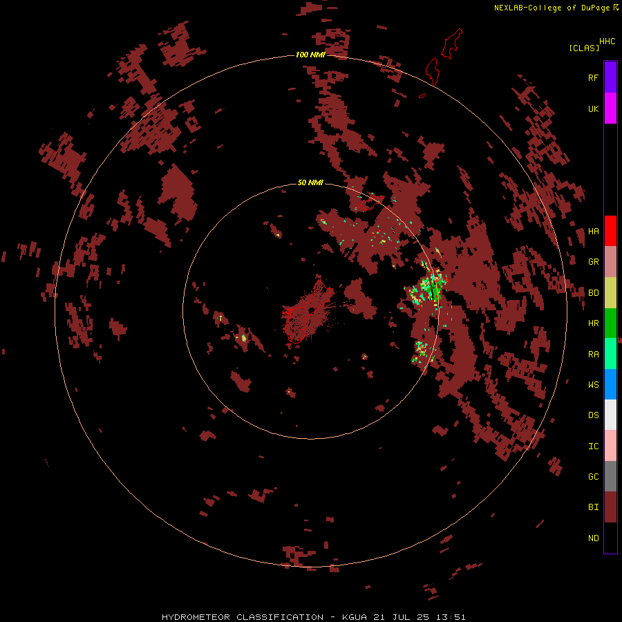Click the 50 NMI range ring label
Viewport: 622px width, 622px height.
tap(310, 182)
